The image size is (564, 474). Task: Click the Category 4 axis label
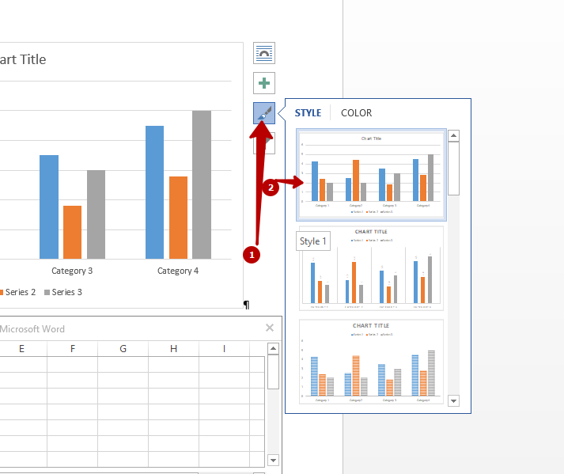coord(178,271)
